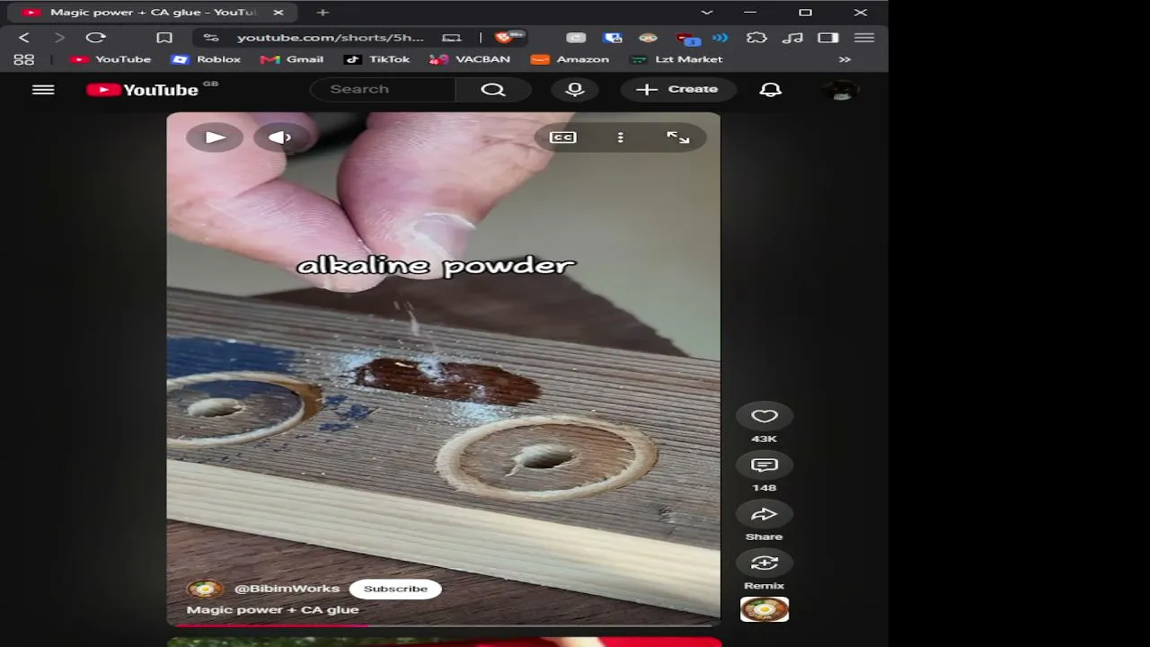Focus the YouTube search field
1150x647 pixels.
(383, 90)
